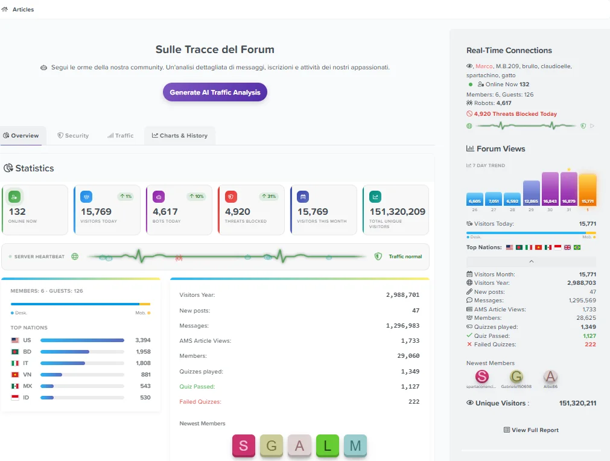Click the Unique Visitors eye icon

tap(470, 403)
